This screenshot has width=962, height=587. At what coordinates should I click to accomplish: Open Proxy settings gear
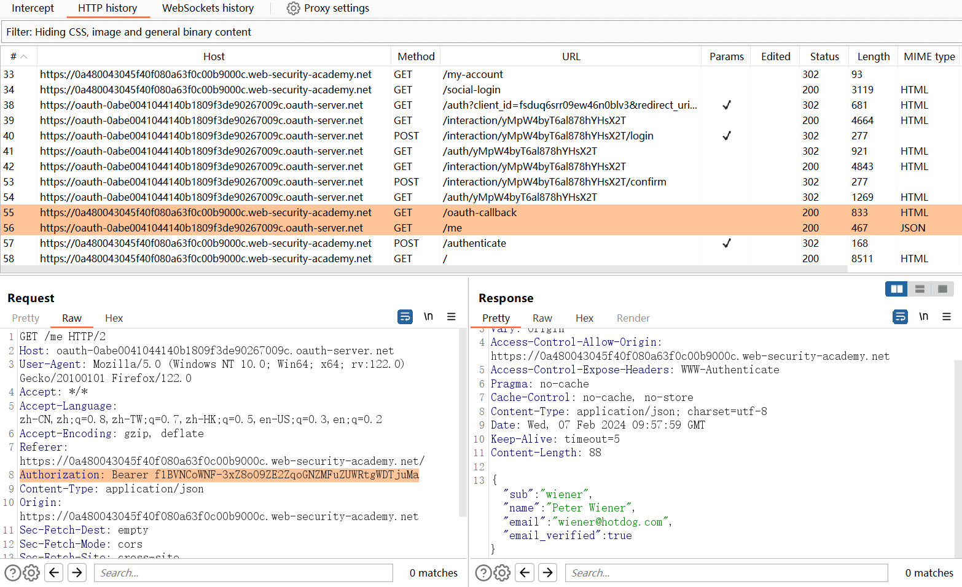pyautogui.click(x=294, y=9)
